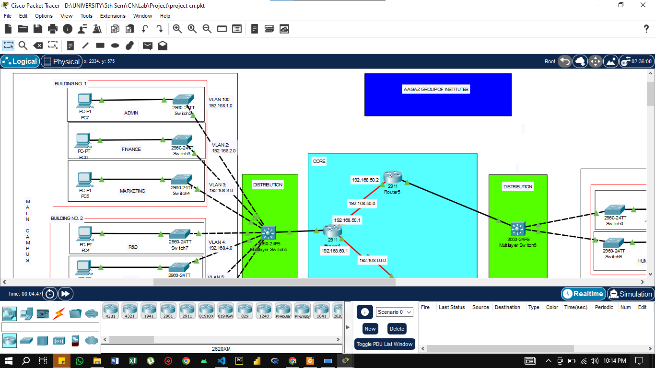Screen dimensions: 655x368
Task: Switch to Simulation mode
Action: pyautogui.click(x=631, y=294)
